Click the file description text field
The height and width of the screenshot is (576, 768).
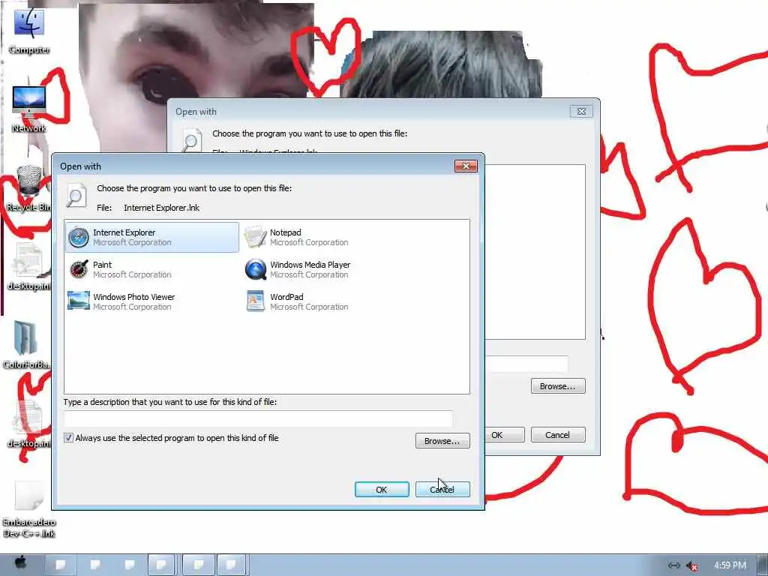(x=258, y=418)
